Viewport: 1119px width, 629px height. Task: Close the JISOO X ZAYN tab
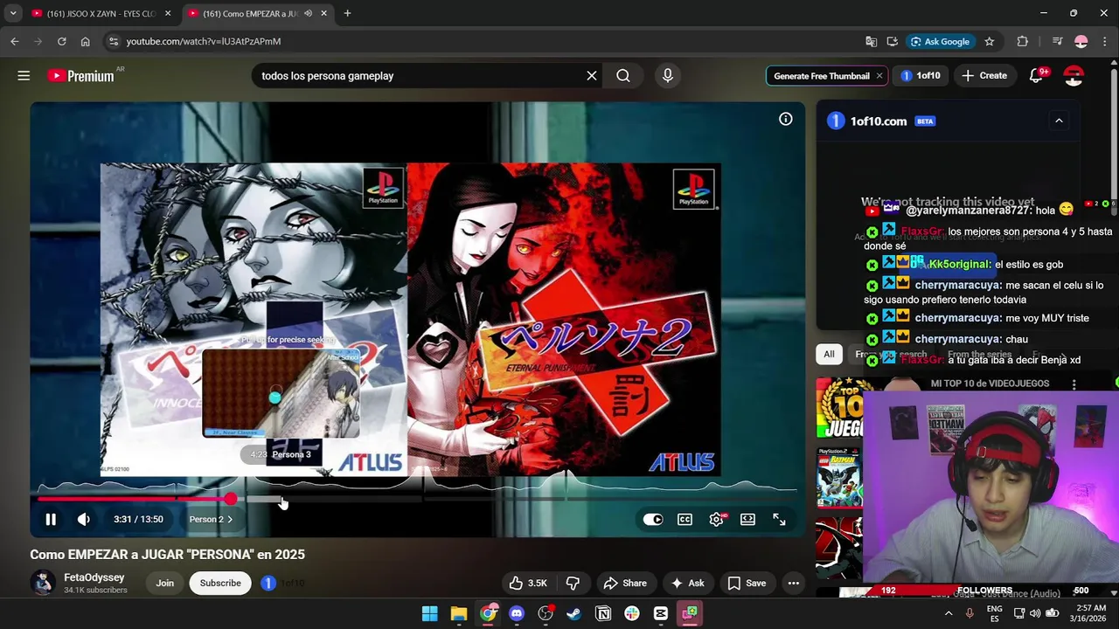168,13
